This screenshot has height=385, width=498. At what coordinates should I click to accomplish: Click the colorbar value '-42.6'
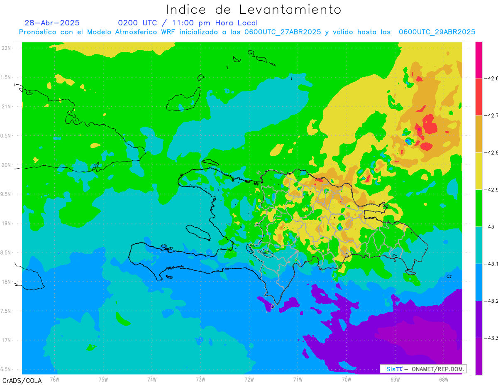(491, 78)
